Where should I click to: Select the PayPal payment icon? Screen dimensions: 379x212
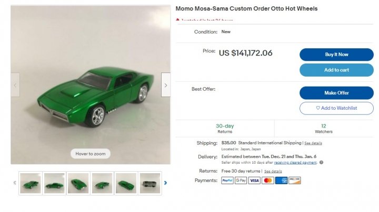[227, 181]
